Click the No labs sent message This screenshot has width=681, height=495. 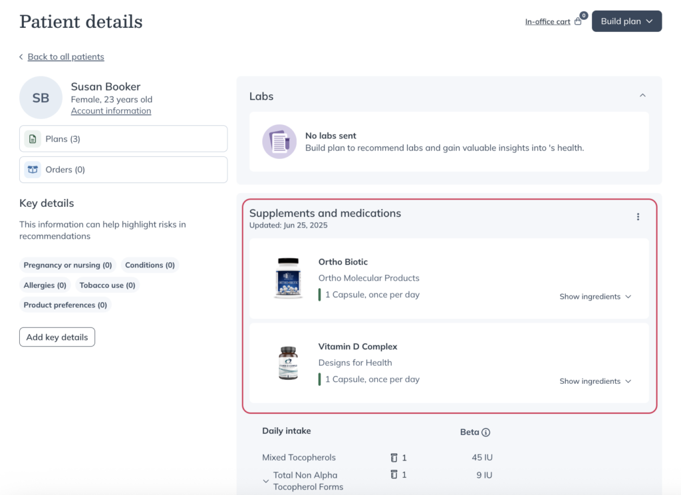click(331, 136)
